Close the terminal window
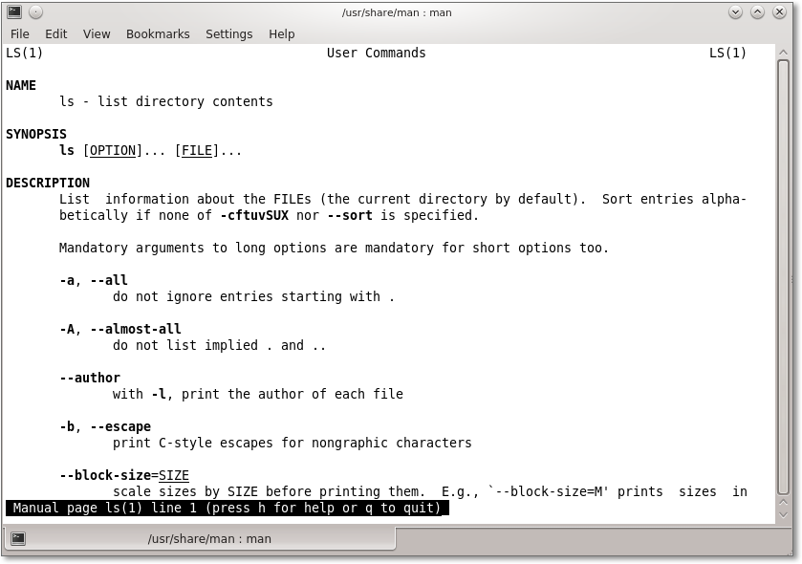The image size is (802, 564). [x=780, y=12]
